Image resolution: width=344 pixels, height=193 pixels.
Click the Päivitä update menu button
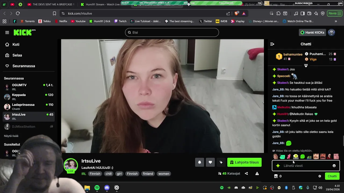pyautogui.click(x=335, y=13)
